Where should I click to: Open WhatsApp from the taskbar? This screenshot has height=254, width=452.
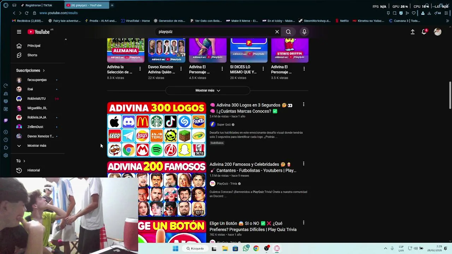pyautogui.click(x=246, y=248)
